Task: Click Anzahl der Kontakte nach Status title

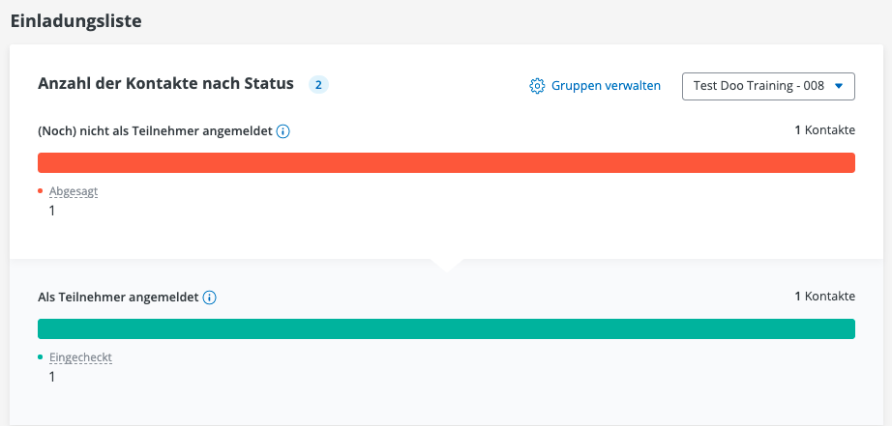Action: (x=165, y=84)
